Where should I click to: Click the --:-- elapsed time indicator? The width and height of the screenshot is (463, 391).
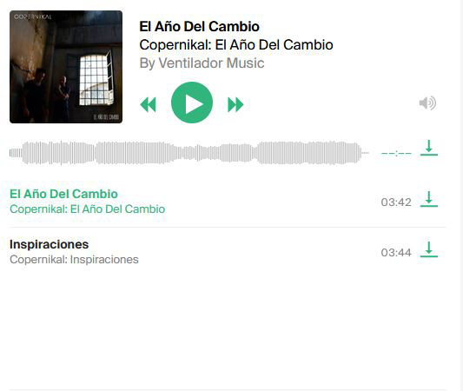click(x=396, y=153)
